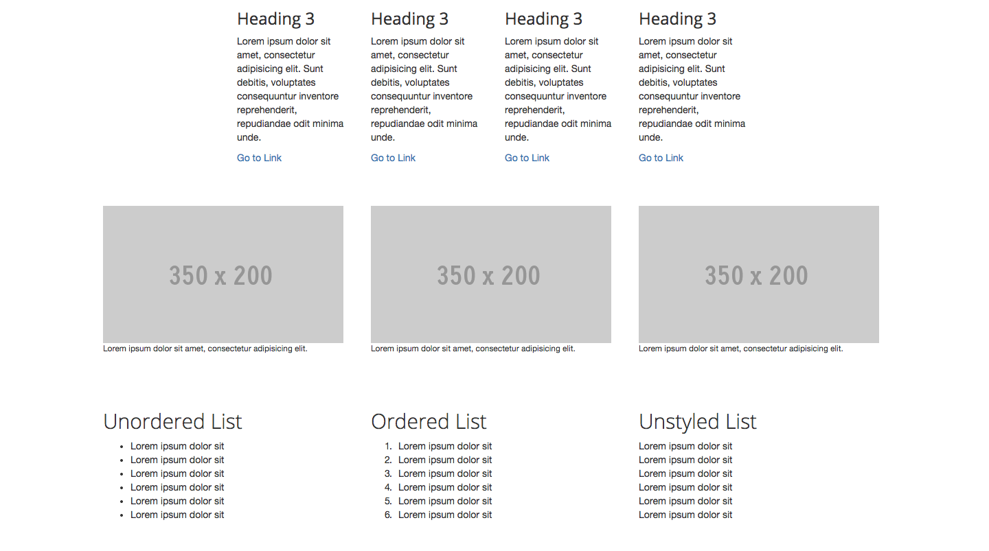
Task: Click the caption beneath the rightmost image
Action: coord(741,349)
